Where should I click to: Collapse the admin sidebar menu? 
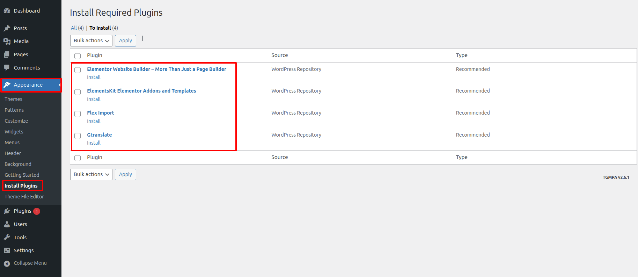[x=30, y=263]
